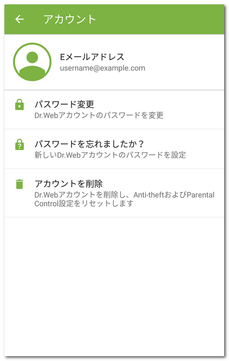Tap the back arrow in the header
The height and width of the screenshot is (361, 229).
[19, 19]
